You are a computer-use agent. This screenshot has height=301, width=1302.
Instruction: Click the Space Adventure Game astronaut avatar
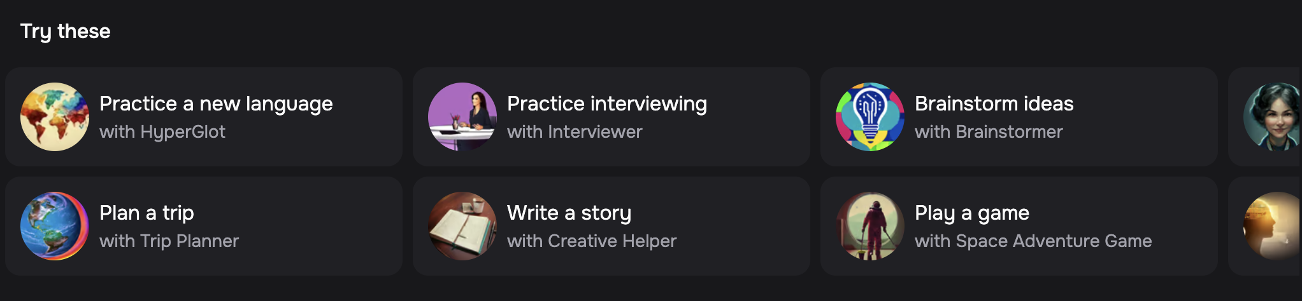870,226
